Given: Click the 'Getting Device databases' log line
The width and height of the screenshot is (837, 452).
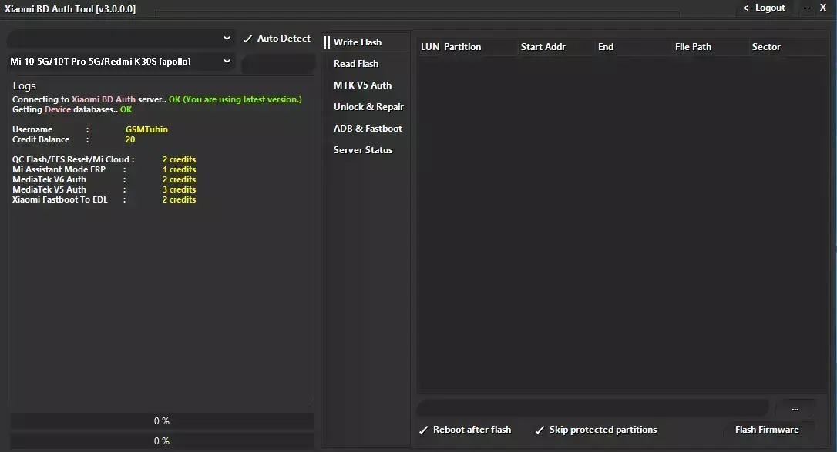Looking at the screenshot, I should [x=72, y=110].
